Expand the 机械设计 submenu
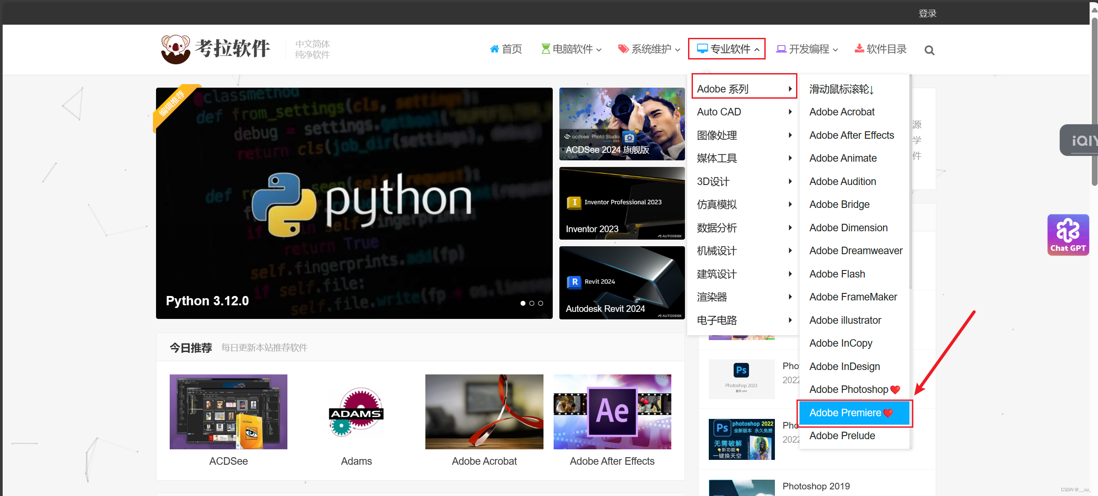1098x496 pixels. 744,251
